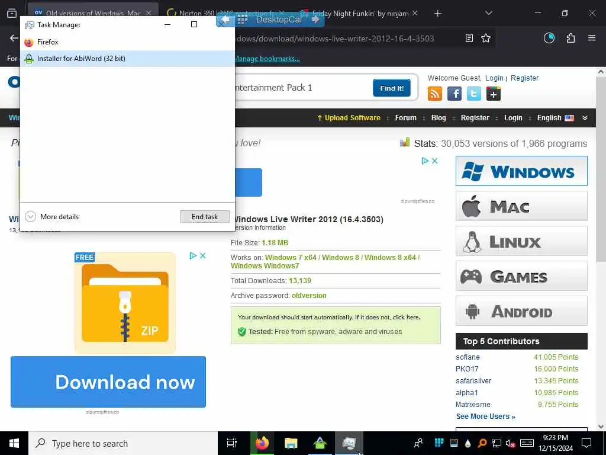Open the touch keyboard tray icon

coord(527,443)
